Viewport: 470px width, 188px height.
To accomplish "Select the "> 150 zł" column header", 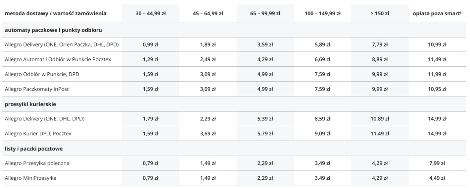I will tap(380, 14).
